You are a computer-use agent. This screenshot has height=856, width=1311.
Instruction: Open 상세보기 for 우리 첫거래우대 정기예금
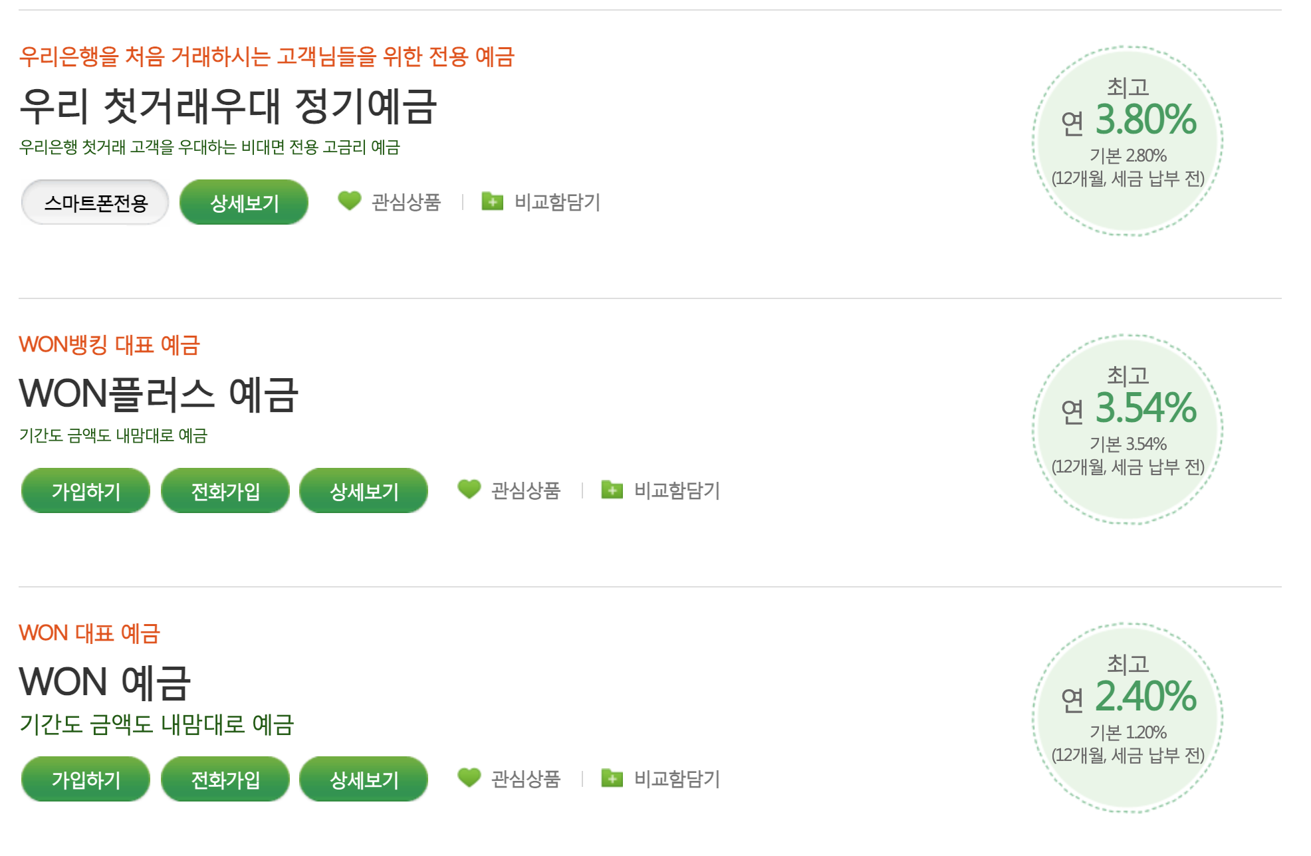[243, 203]
